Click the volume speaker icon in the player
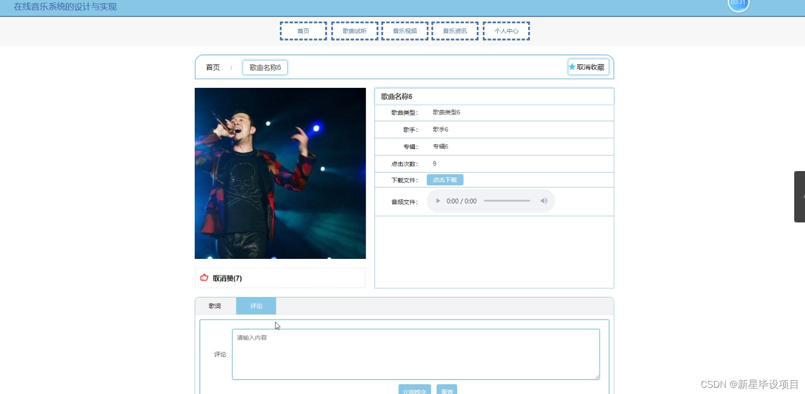This screenshot has height=394, width=805. 543,201
